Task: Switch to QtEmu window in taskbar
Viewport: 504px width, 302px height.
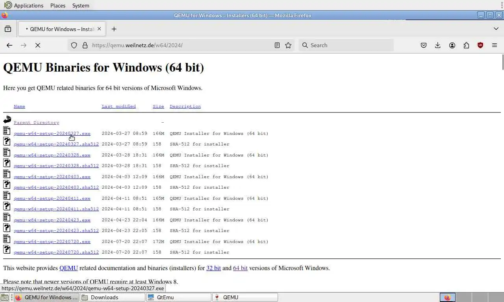Action: 179,297
